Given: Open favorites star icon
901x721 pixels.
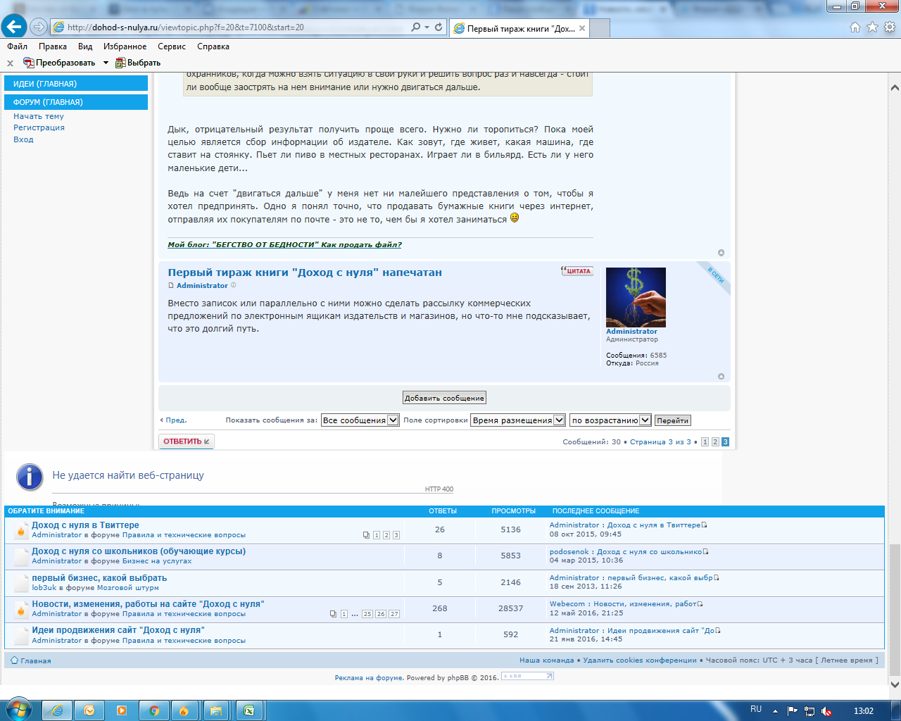Looking at the screenshot, I should point(872,27).
